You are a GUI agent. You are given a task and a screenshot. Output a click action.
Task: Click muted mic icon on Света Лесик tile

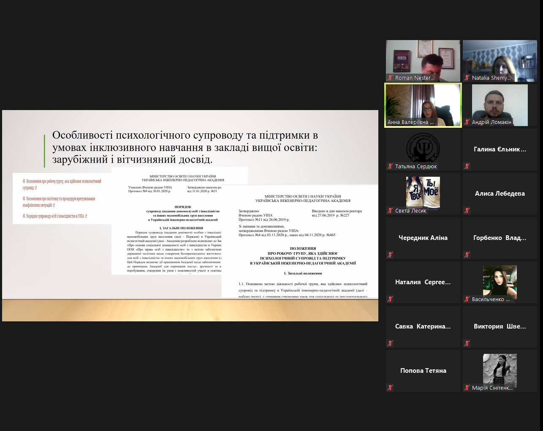(390, 210)
